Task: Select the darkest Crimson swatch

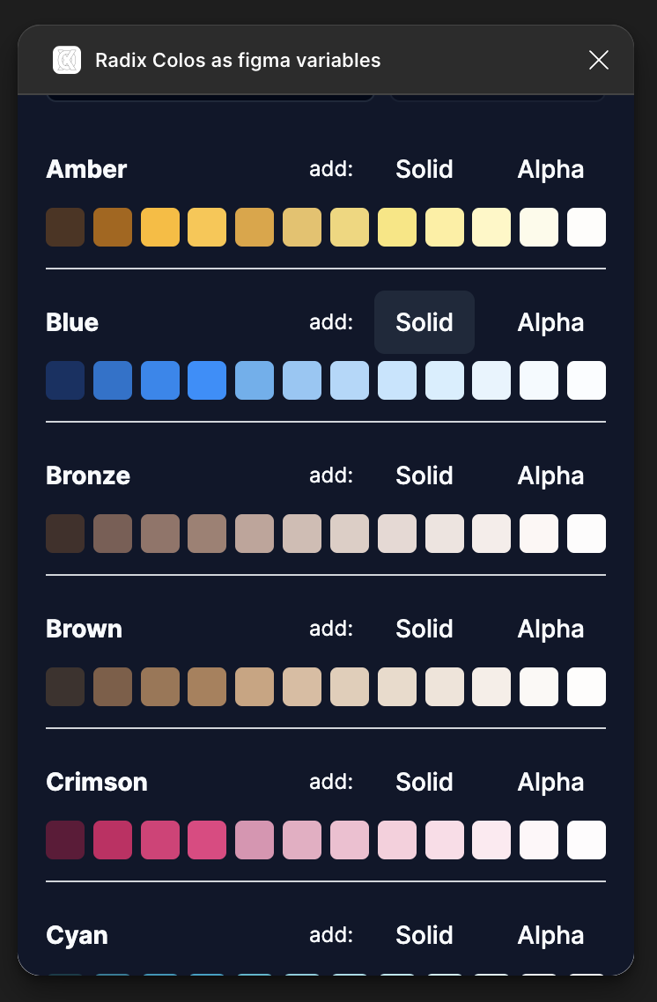Action: coord(65,840)
